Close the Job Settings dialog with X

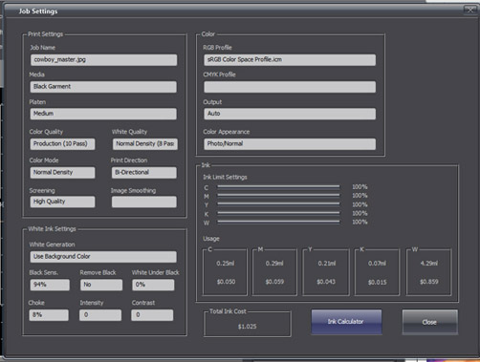coord(470,10)
